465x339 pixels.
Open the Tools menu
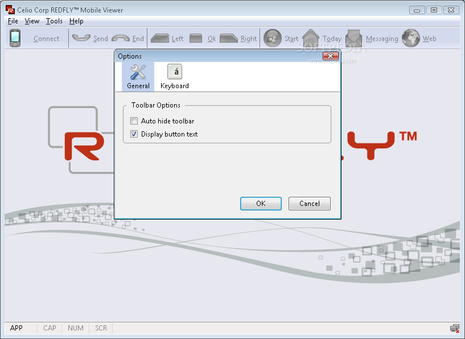point(54,21)
